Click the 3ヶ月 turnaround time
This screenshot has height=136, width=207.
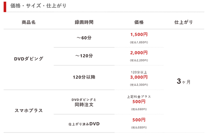(183, 81)
